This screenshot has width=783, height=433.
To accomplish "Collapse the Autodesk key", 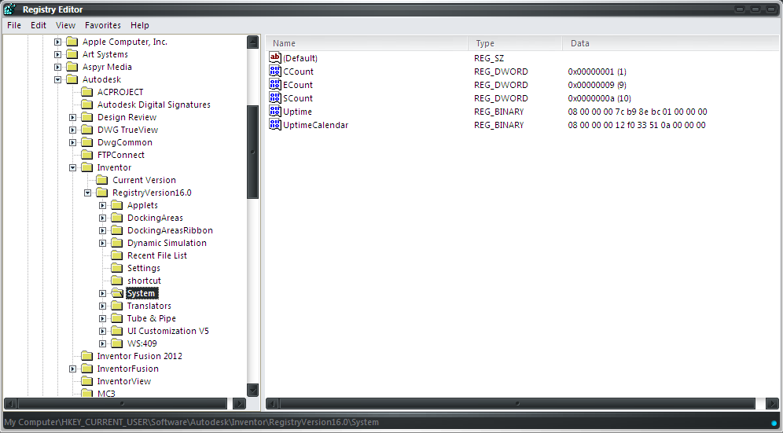I will coord(58,79).
